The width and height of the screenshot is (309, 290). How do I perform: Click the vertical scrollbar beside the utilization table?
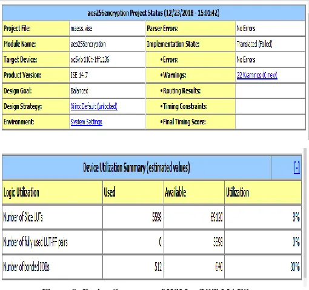(305, 214)
